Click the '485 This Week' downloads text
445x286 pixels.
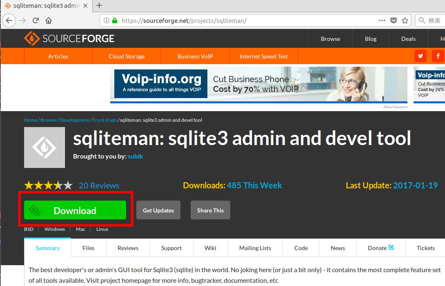[x=254, y=185]
